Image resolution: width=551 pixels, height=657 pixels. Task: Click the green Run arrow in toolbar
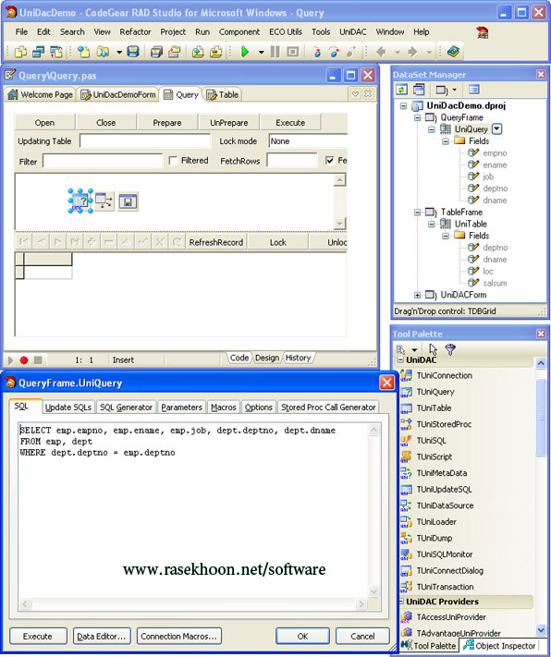coord(245,52)
